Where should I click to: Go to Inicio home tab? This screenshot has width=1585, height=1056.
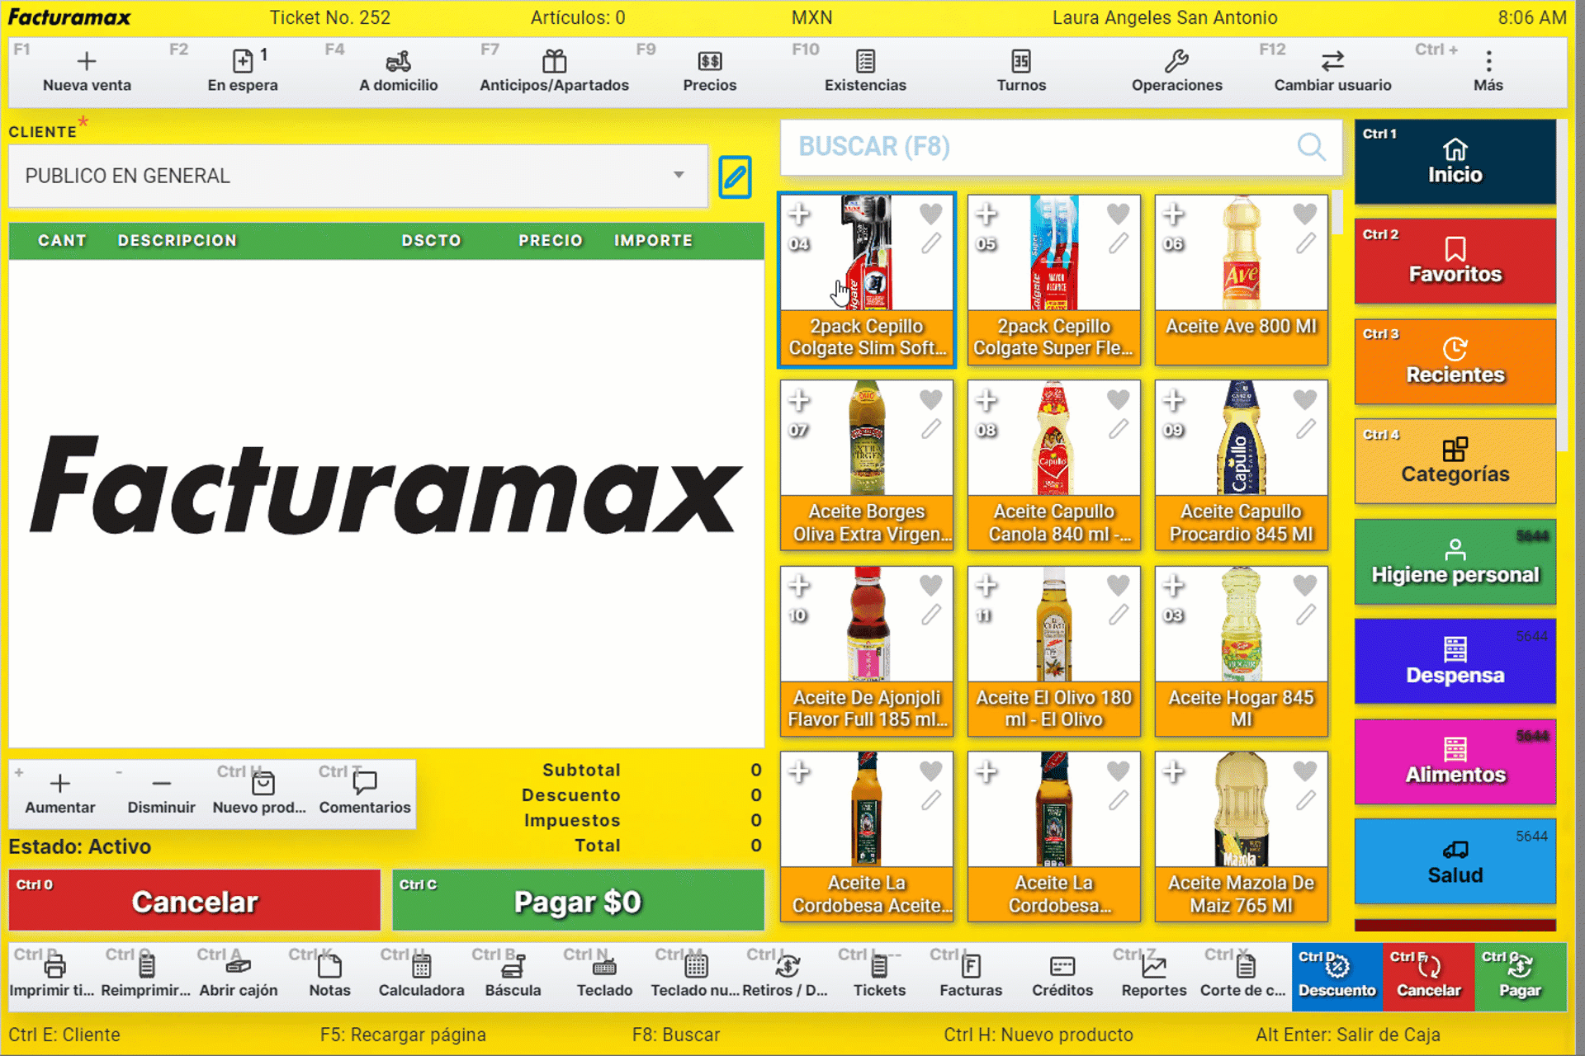point(1455,162)
